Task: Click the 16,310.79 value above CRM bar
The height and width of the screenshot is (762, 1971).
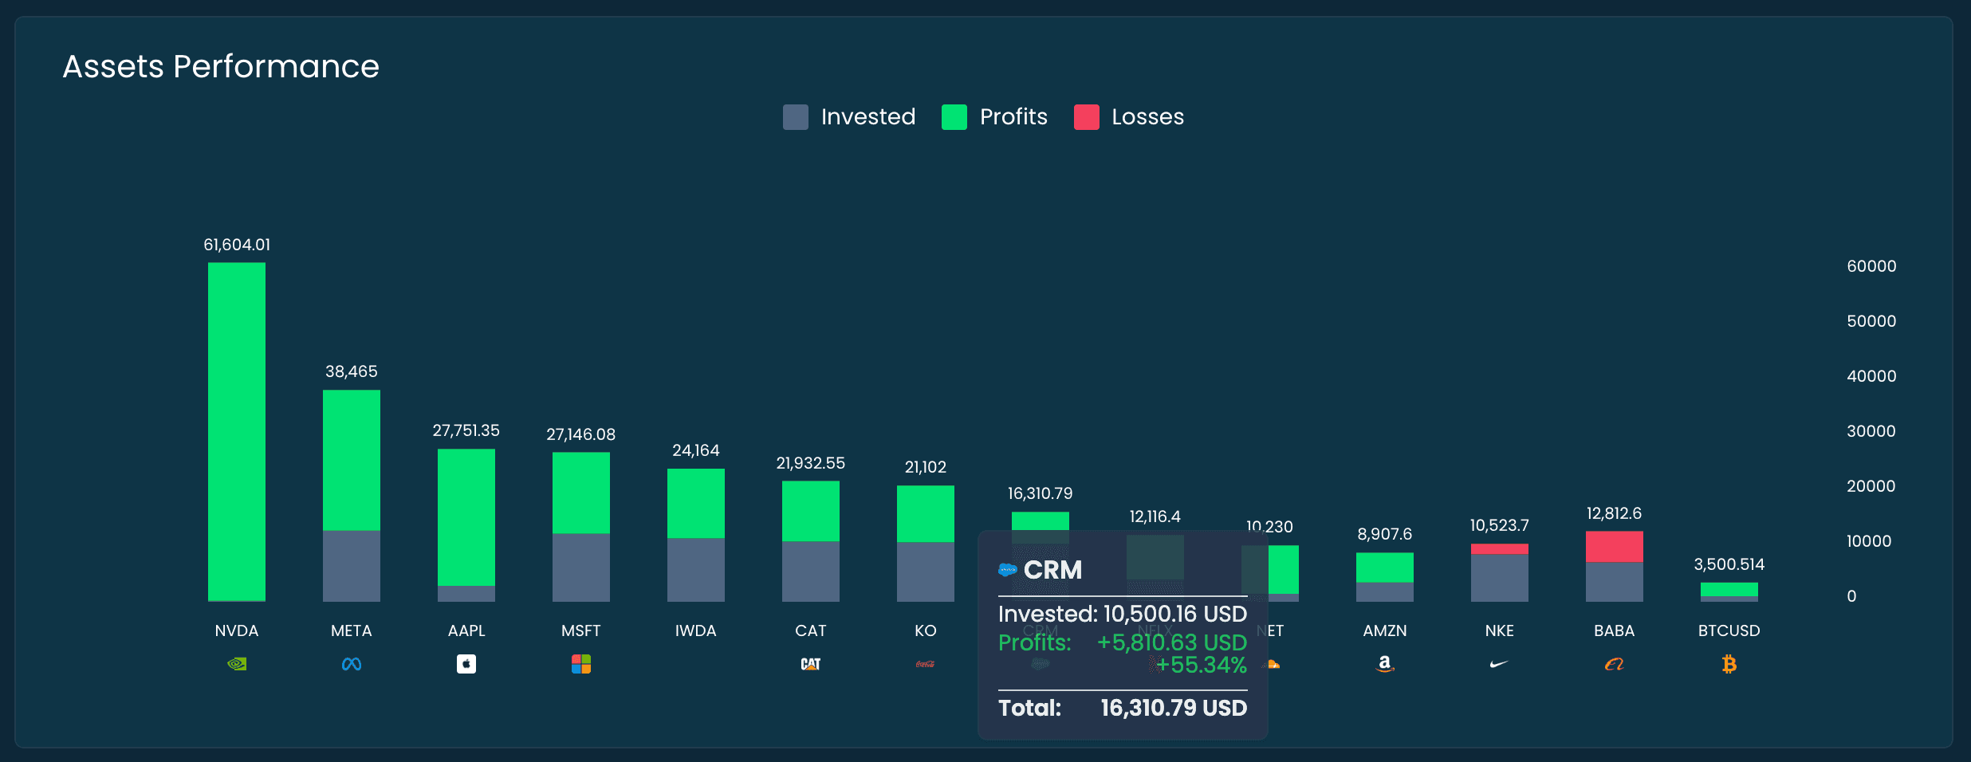Action: coord(1041,493)
